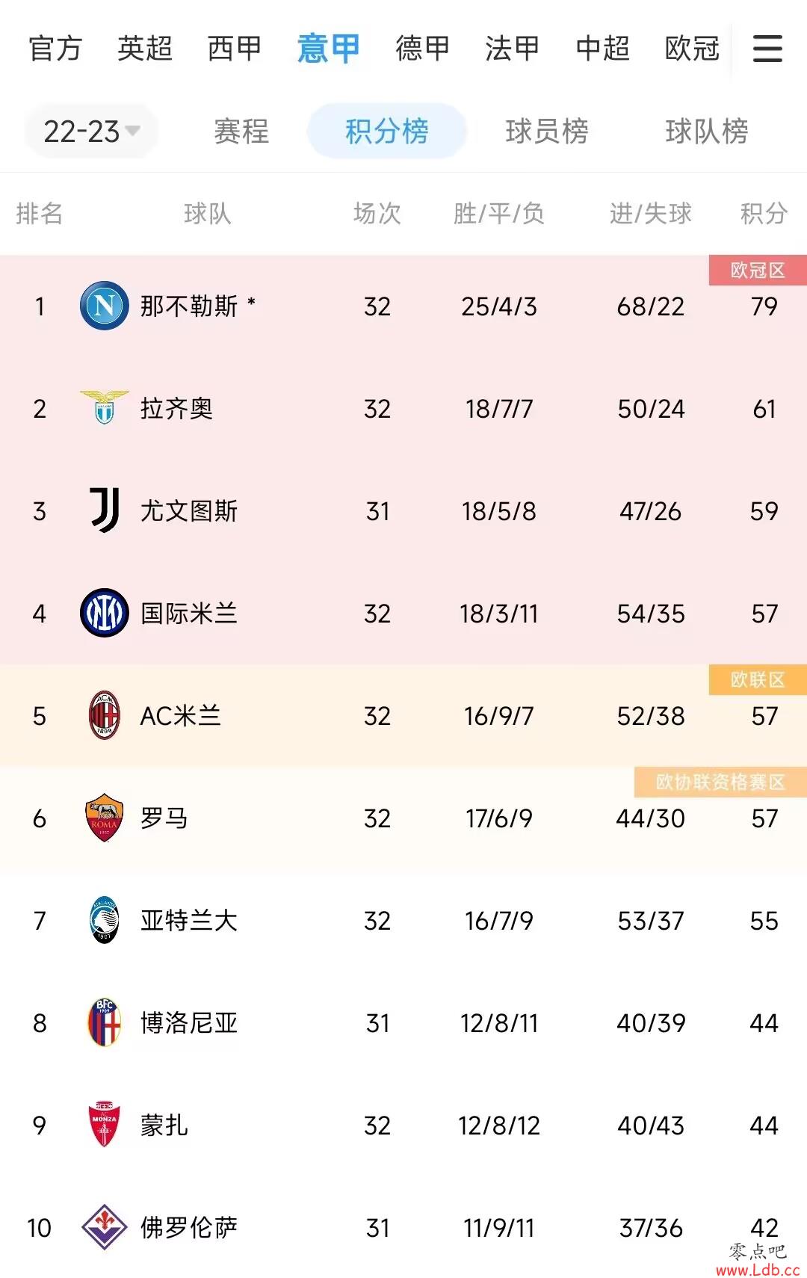Select the 德甲 league tab
Screen dimensions: 807x1278
(423, 49)
